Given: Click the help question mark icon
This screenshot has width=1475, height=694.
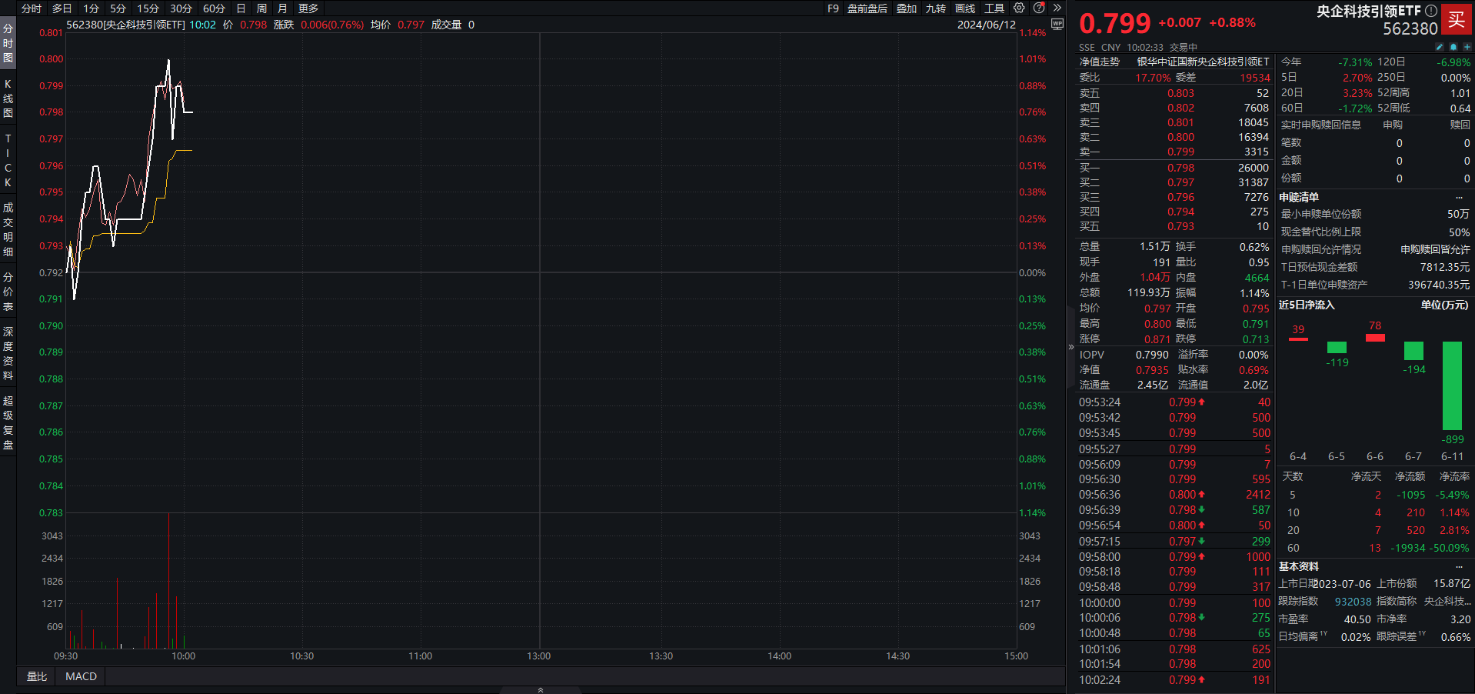Looking at the screenshot, I should click(x=1039, y=8).
